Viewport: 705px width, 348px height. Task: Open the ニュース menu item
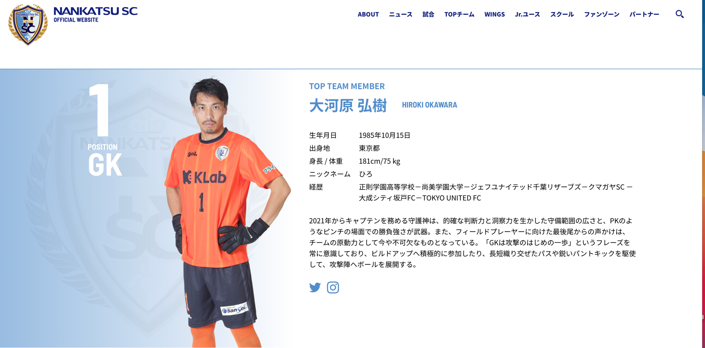click(x=401, y=15)
